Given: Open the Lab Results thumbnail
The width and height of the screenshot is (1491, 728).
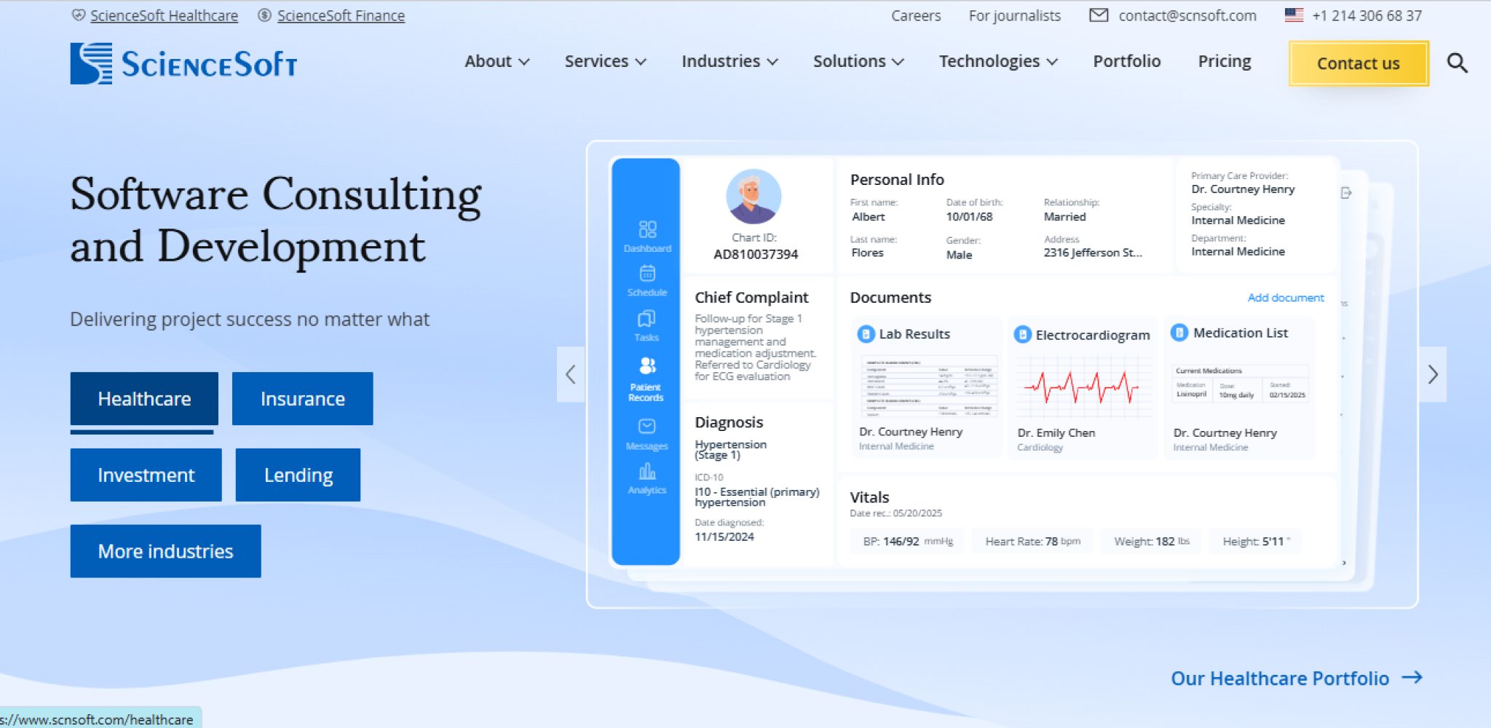Looking at the screenshot, I should (928, 386).
